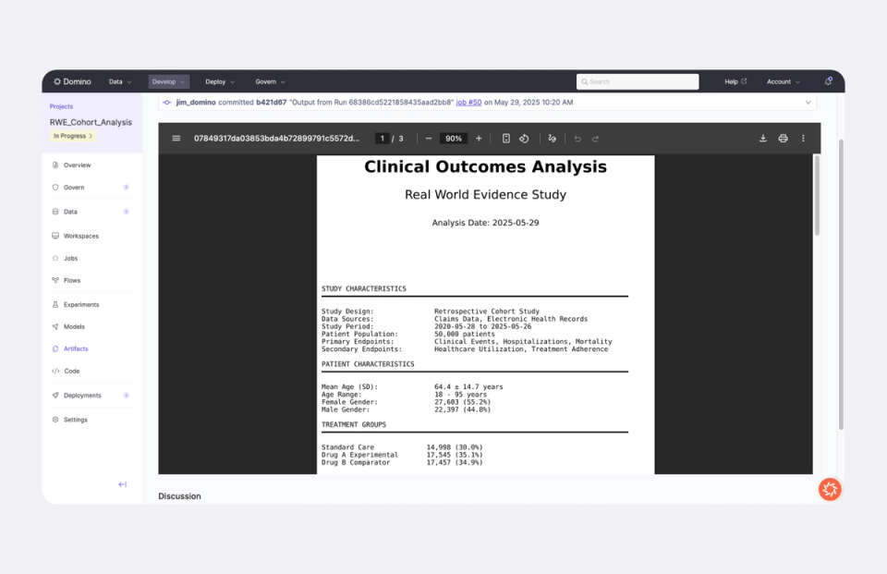Rotate the PDF page

524,138
